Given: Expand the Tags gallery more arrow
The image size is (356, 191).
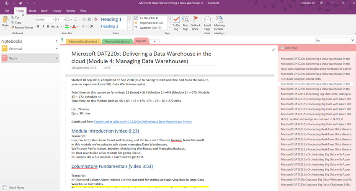Looking at the screenshot, I should pos(169,28).
